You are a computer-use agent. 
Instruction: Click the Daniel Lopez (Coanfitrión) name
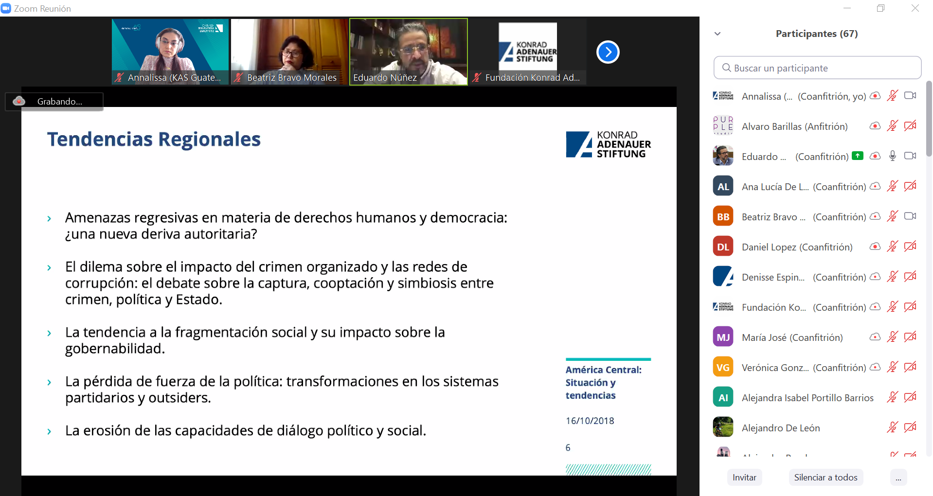point(797,247)
